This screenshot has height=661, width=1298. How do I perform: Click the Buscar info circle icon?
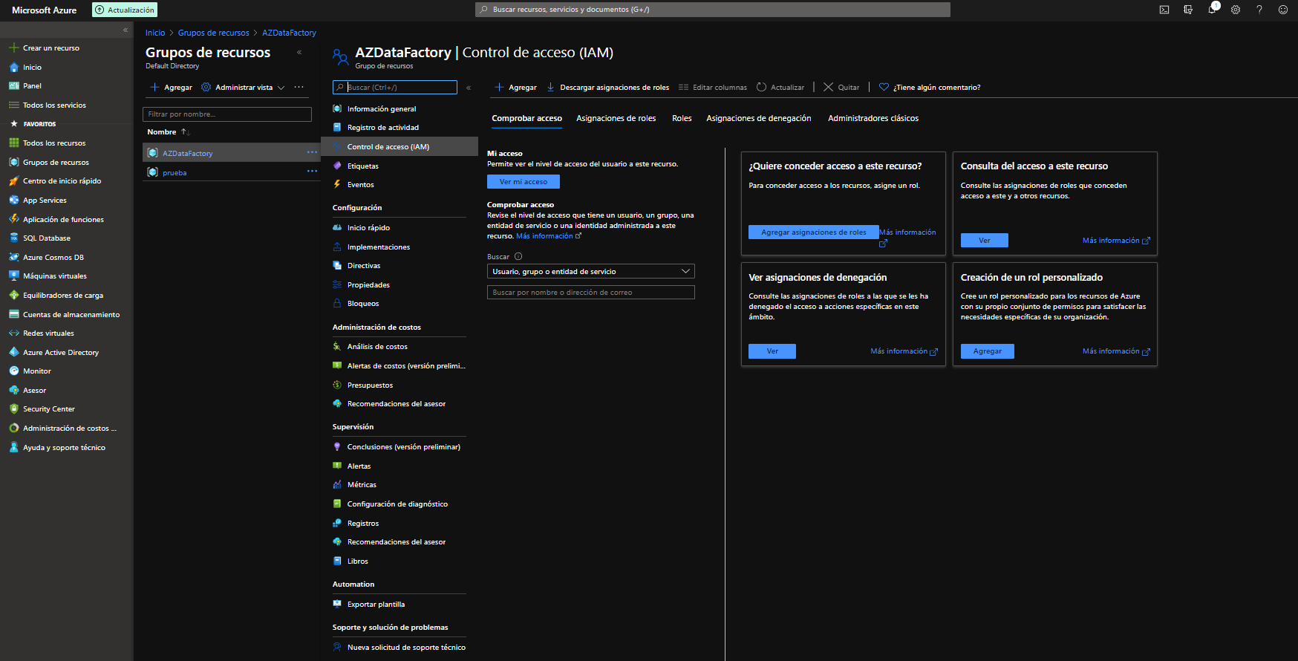point(518,256)
